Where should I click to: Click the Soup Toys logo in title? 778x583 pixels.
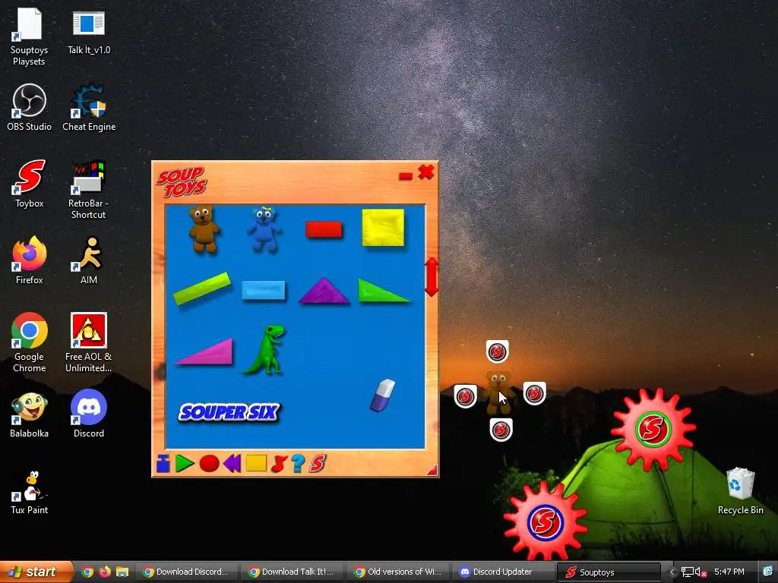click(181, 182)
